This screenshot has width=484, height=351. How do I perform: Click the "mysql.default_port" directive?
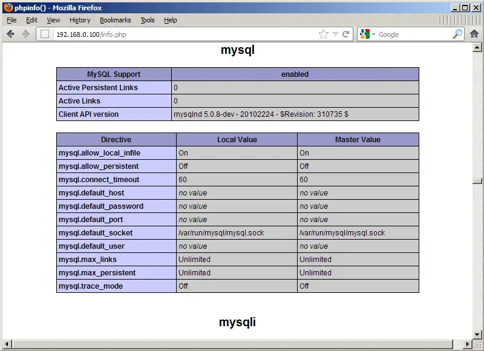91,220
